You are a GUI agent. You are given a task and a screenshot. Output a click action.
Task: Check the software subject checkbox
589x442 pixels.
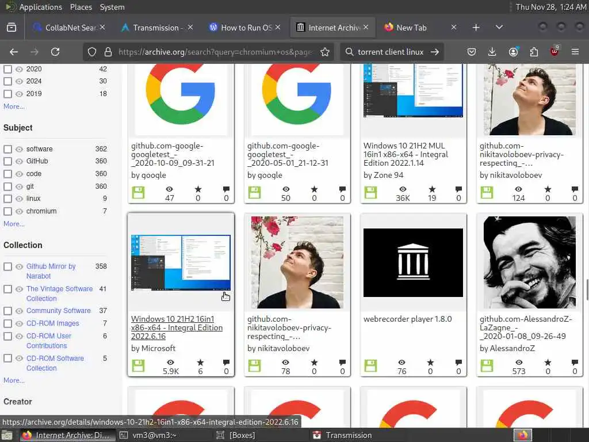click(x=7, y=149)
